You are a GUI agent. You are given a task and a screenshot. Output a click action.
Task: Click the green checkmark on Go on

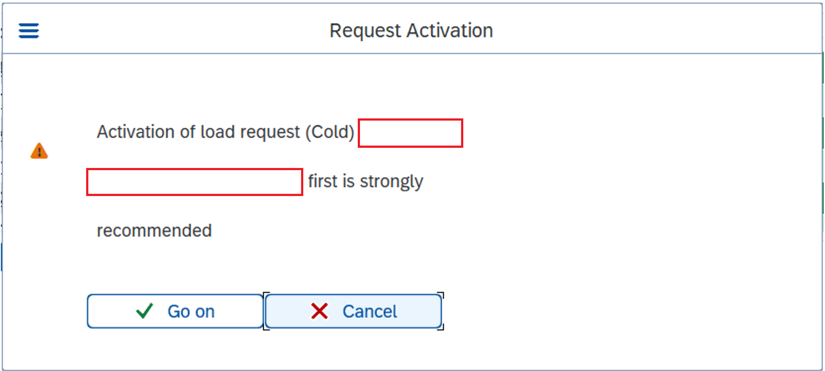tap(144, 311)
